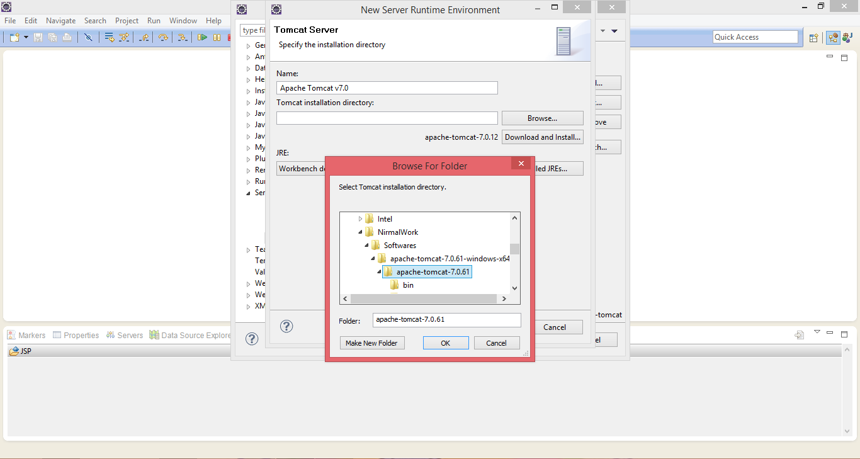Open the Help menu

[213, 21]
